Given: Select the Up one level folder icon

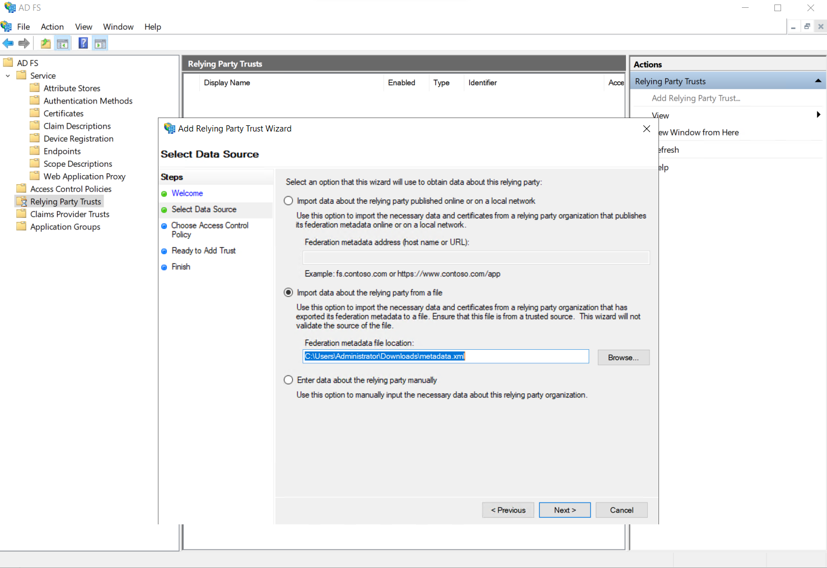Looking at the screenshot, I should coord(45,43).
